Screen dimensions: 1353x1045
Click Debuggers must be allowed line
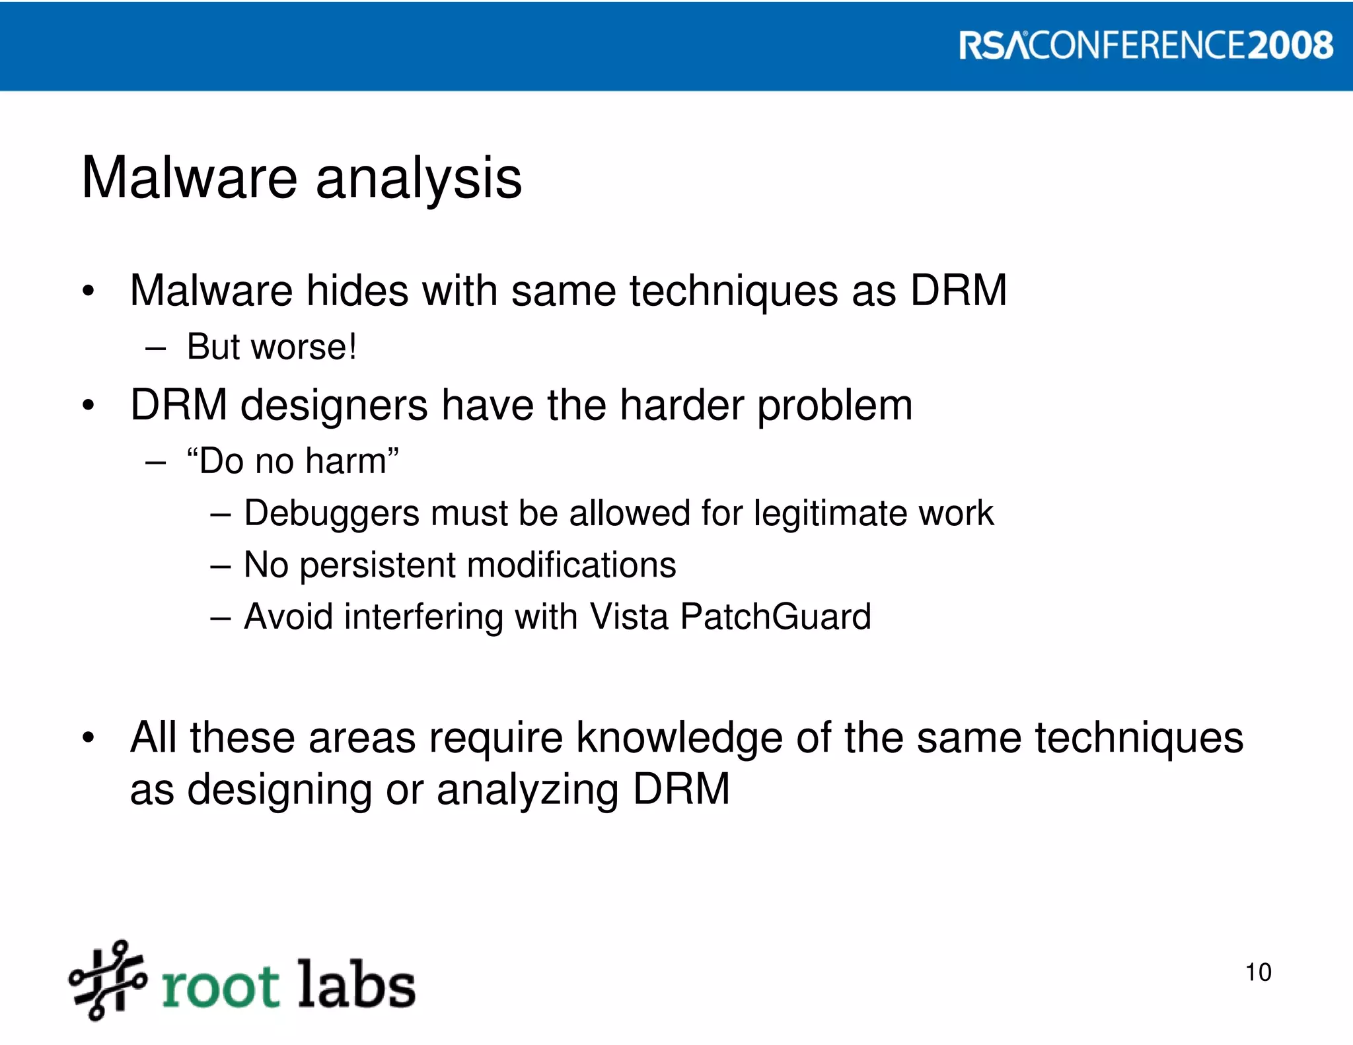pyautogui.click(x=618, y=513)
